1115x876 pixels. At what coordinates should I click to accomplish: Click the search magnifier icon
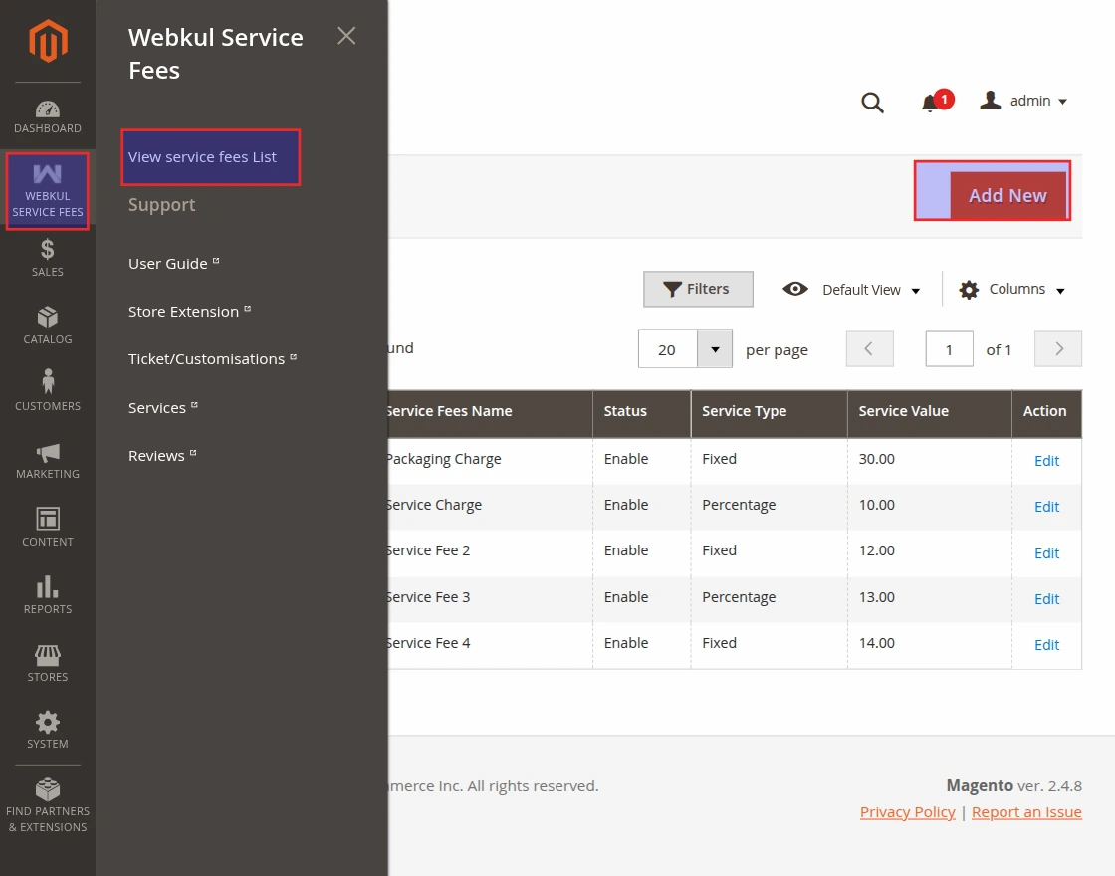tap(872, 102)
